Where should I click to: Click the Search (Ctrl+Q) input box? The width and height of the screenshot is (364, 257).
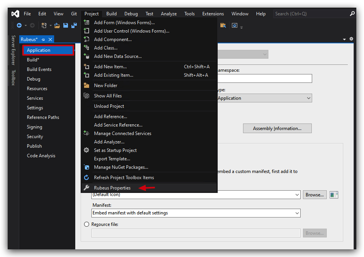tap(311, 14)
